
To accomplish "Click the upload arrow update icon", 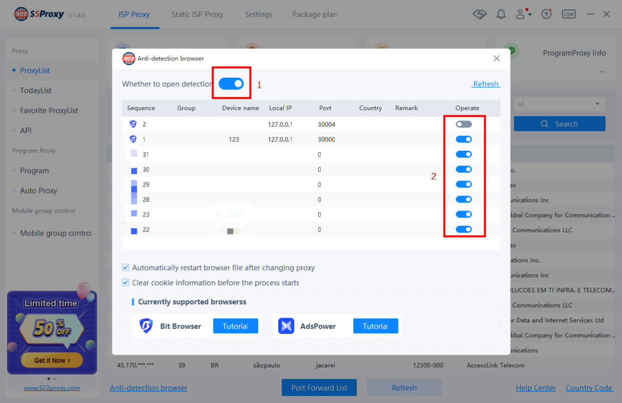I will [x=546, y=14].
